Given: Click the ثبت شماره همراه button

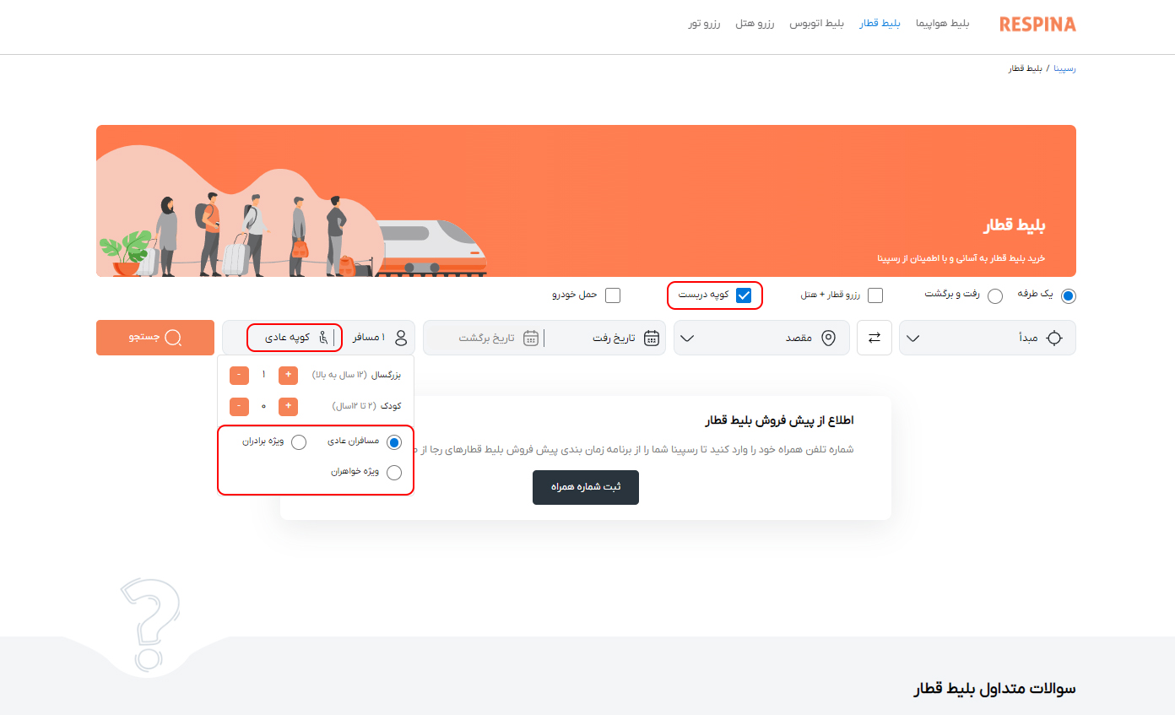Looking at the screenshot, I should pos(586,488).
